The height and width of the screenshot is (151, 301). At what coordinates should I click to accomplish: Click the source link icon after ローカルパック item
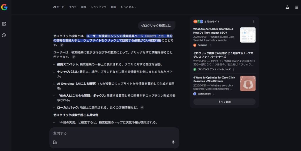(x=142, y=107)
